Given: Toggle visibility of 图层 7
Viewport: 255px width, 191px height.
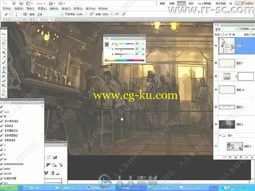Looking at the screenshot, I should [216, 63].
